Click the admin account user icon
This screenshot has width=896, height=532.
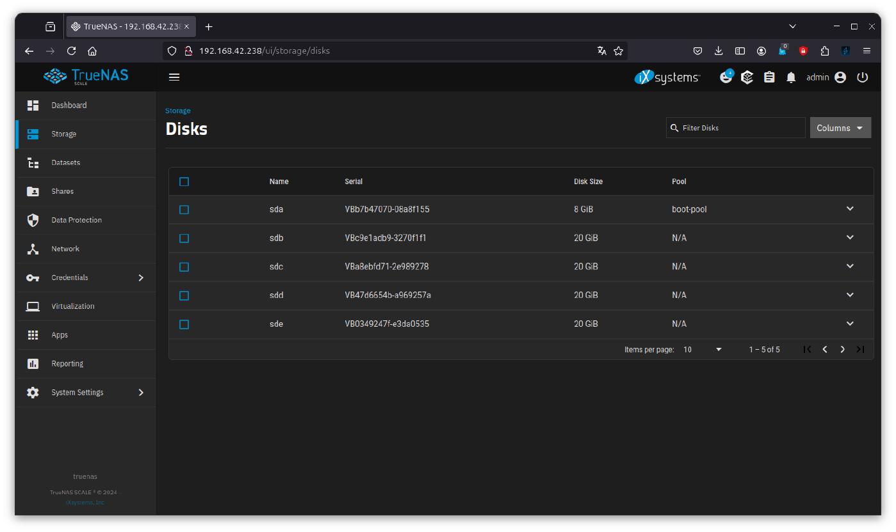click(x=840, y=77)
